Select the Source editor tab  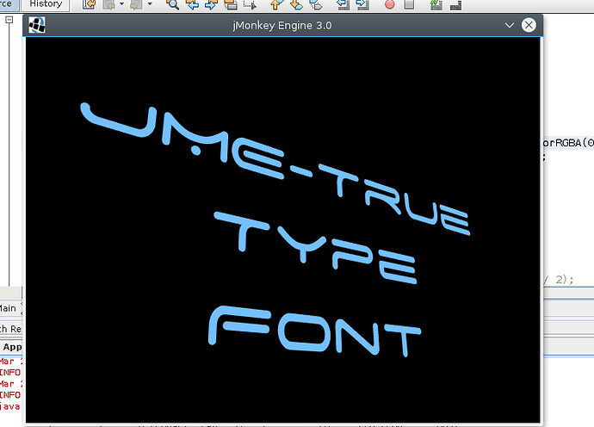[7, 3]
